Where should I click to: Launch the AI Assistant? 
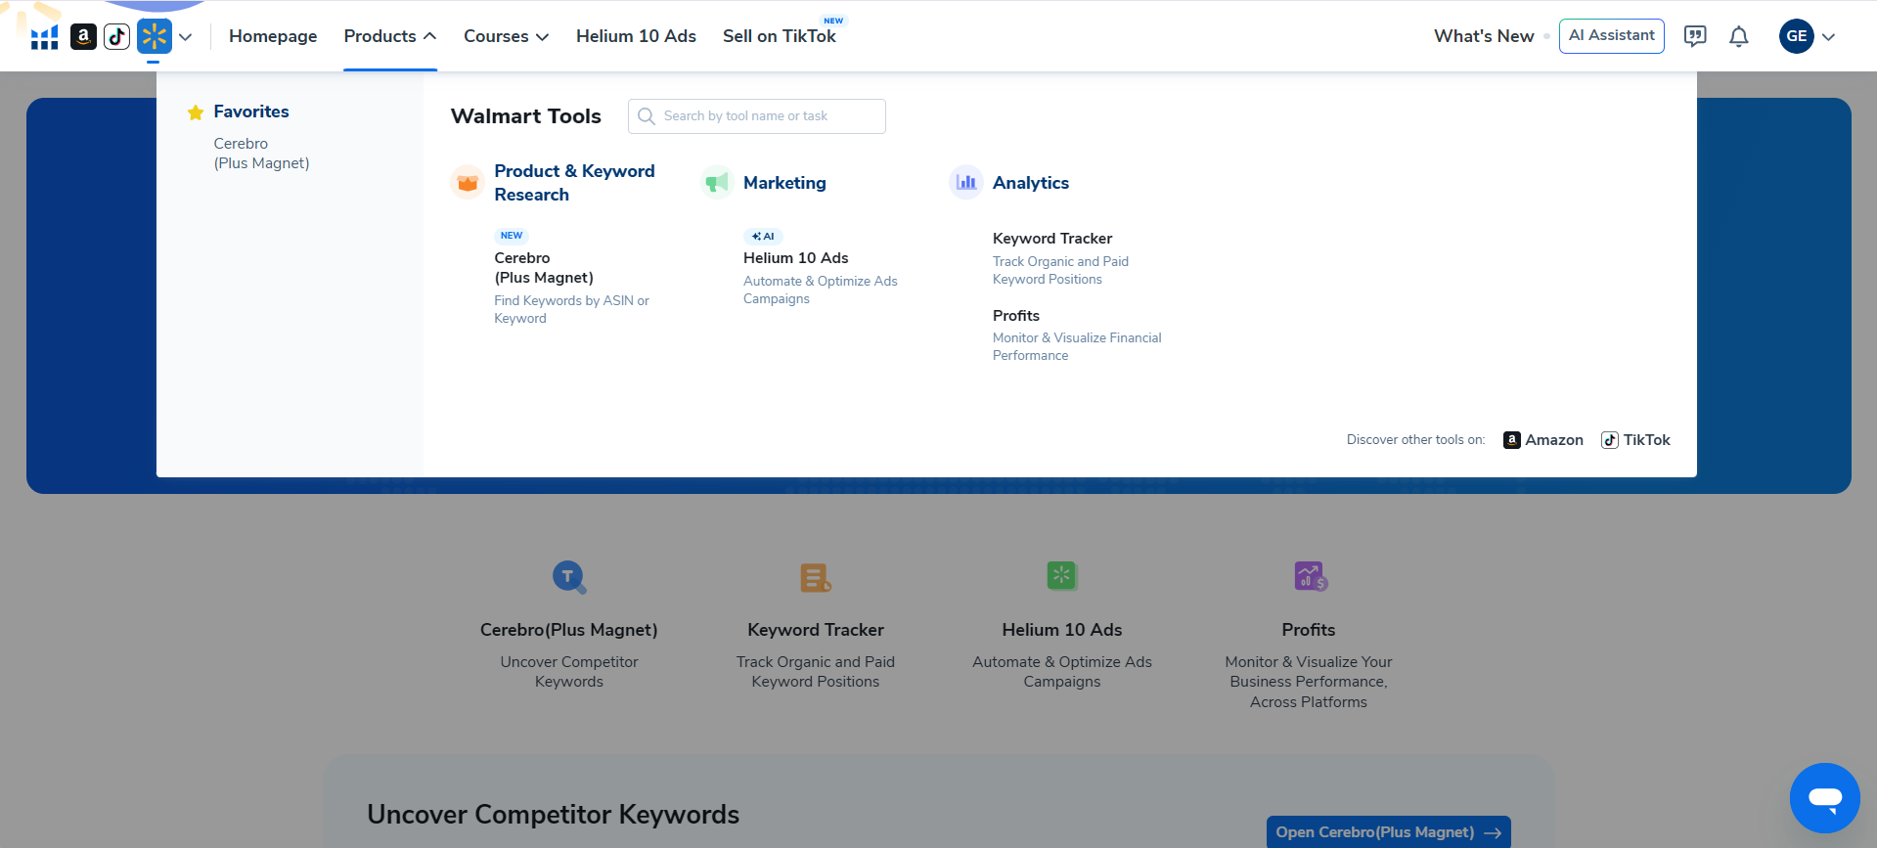[1612, 36]
